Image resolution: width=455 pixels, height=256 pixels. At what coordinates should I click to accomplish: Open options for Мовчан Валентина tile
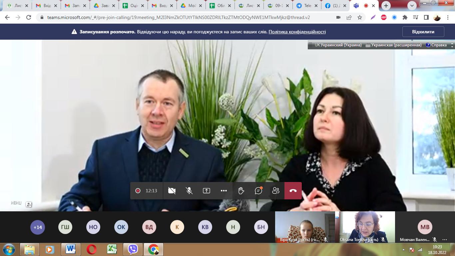coord(445,239)
